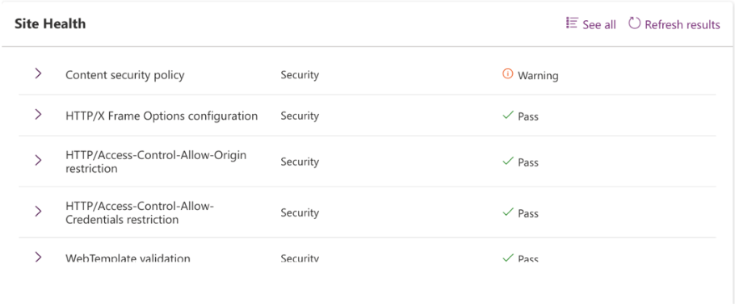Click the green checkmark for Access-Control-Allow-Origin restriction

tap(508, 162)
